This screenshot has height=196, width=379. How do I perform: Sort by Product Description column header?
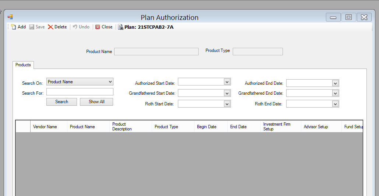click(x=131, y=127)
